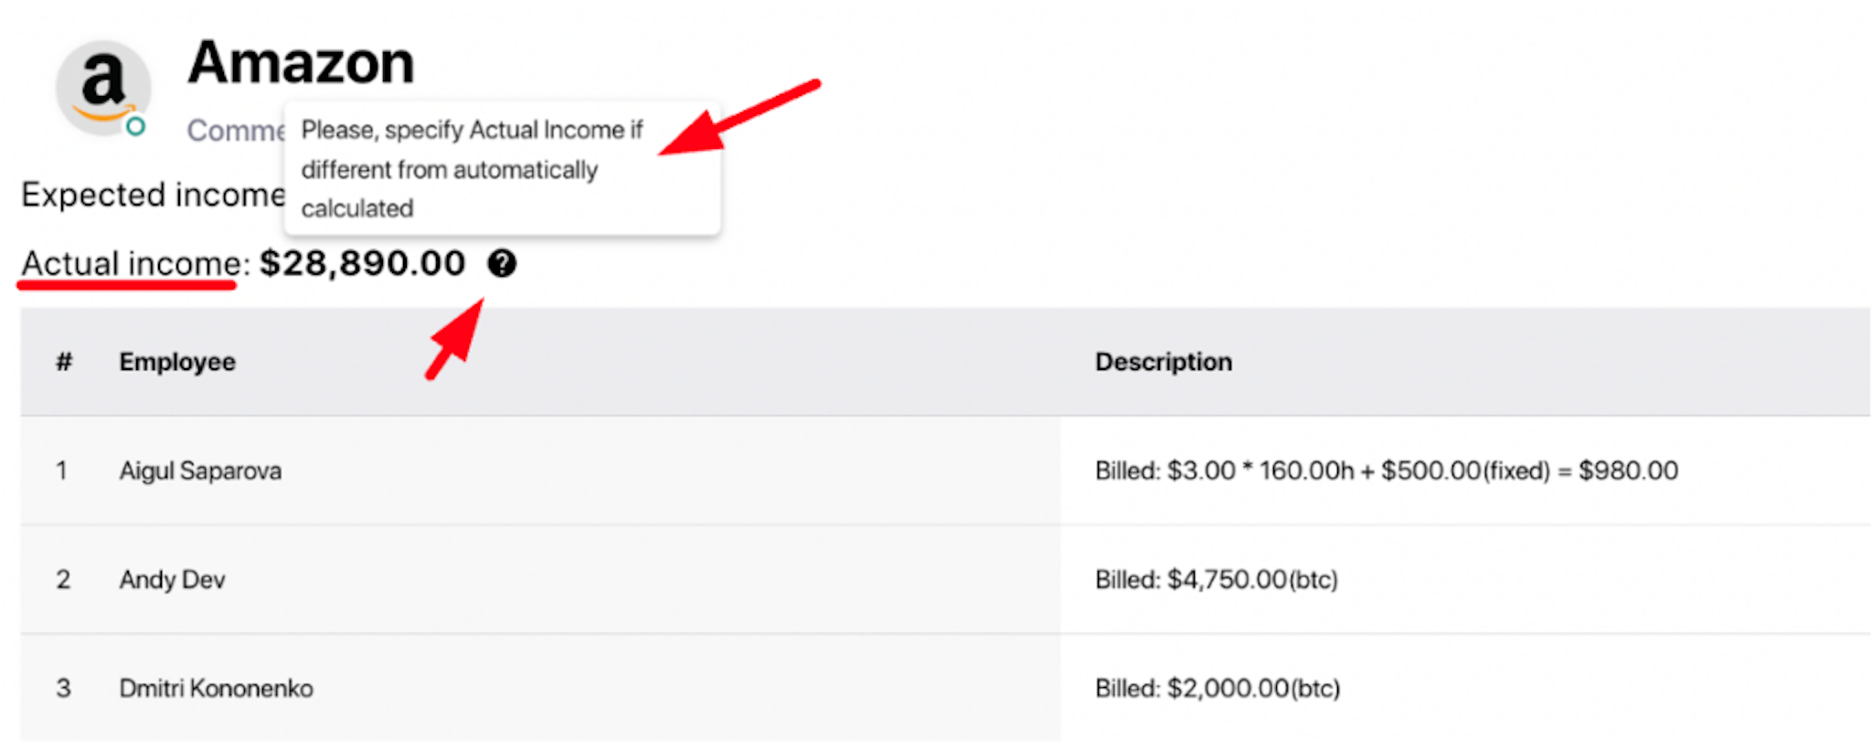1872x751 pixels.
Task: Click row number 1 in the table
Action: [61, 471]
